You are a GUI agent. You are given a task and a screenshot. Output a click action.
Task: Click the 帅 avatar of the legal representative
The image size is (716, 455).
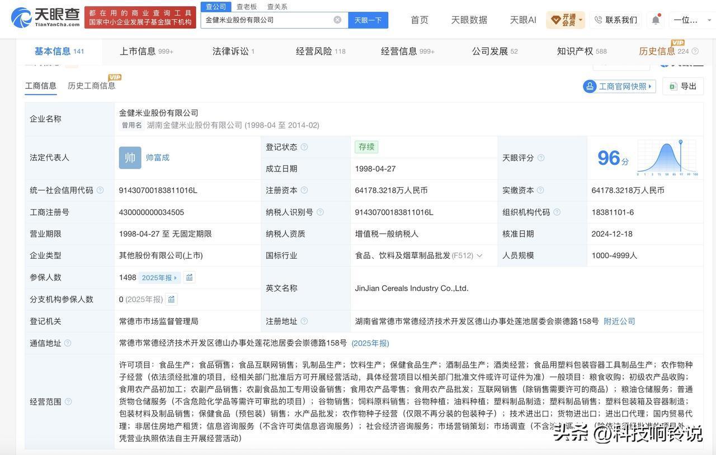tap(130, 158)
